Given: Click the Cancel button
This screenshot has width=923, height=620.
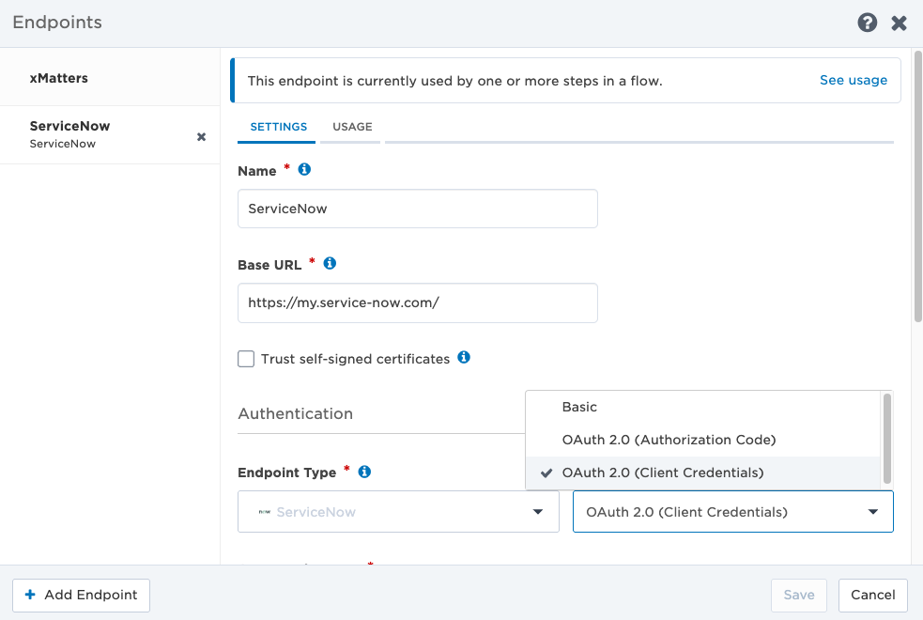Looking at the screenshot, I should (x=873, y=595).
